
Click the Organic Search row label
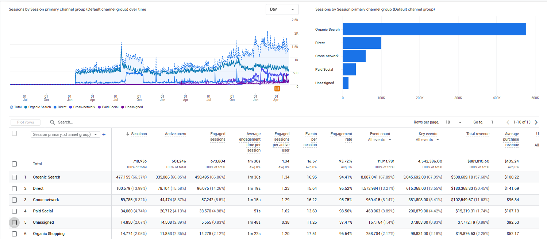tap(46, 177)
